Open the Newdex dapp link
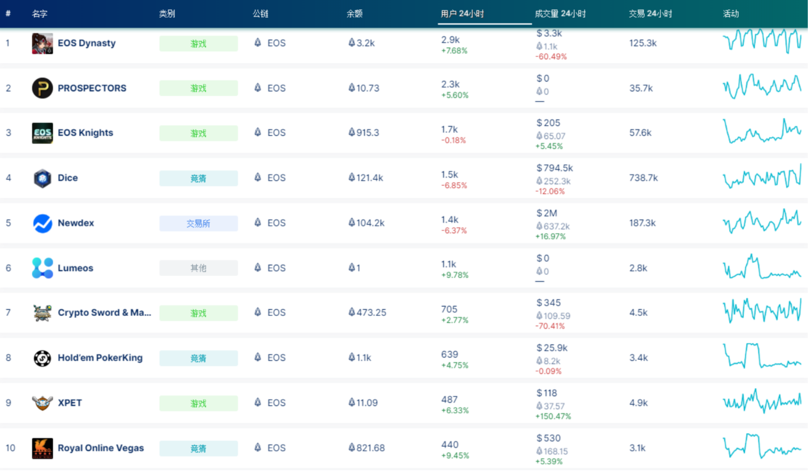 (x=76, y=223)
